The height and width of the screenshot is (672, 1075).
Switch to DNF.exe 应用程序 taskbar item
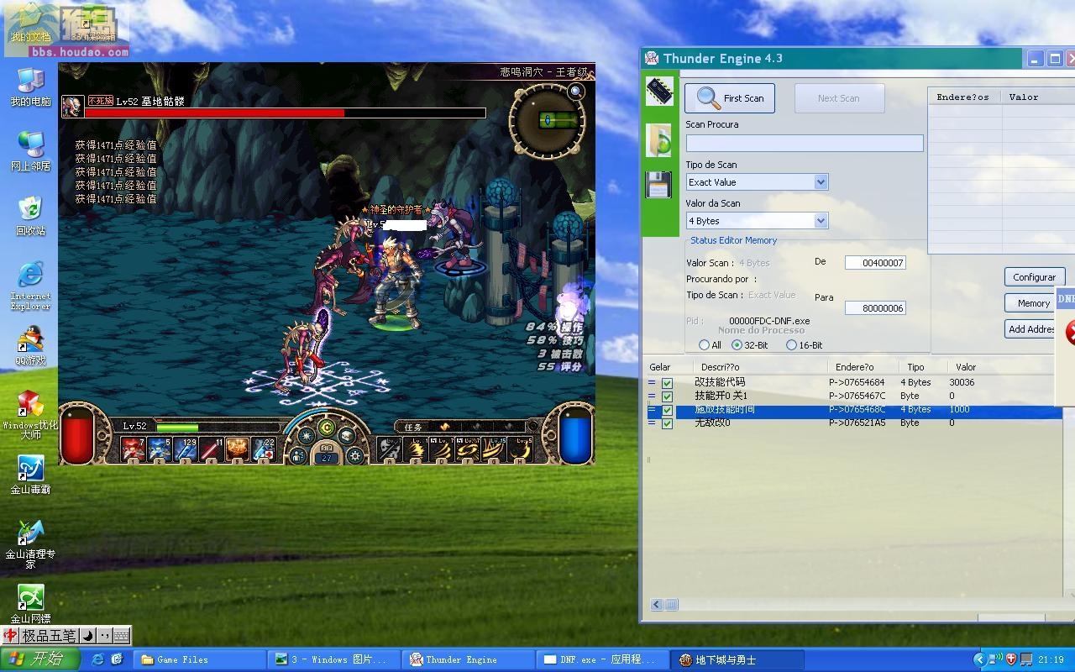[x=604, y=659]
